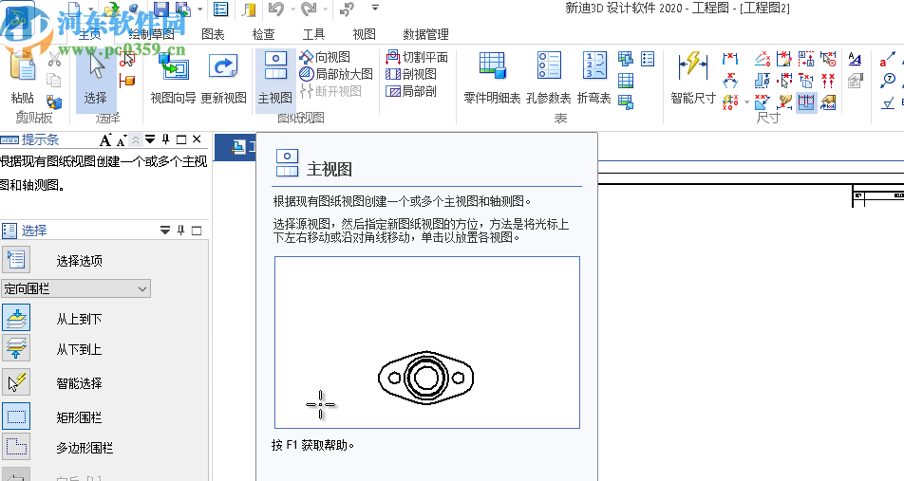Viewport: 904px width, 481px height.
Task: Select the Section View (剖视图) tool
Action: tap(411, 74)
